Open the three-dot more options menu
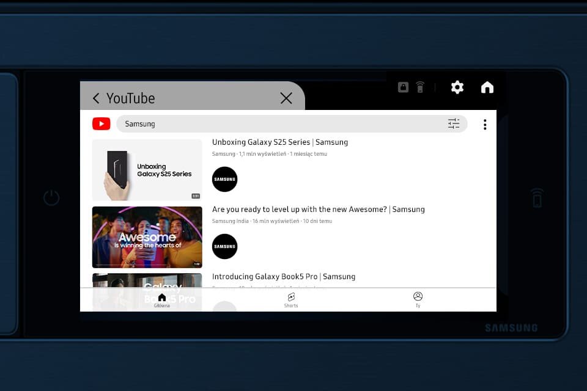Viewport: 587px width, 391px height. click(x=485, y=125)
